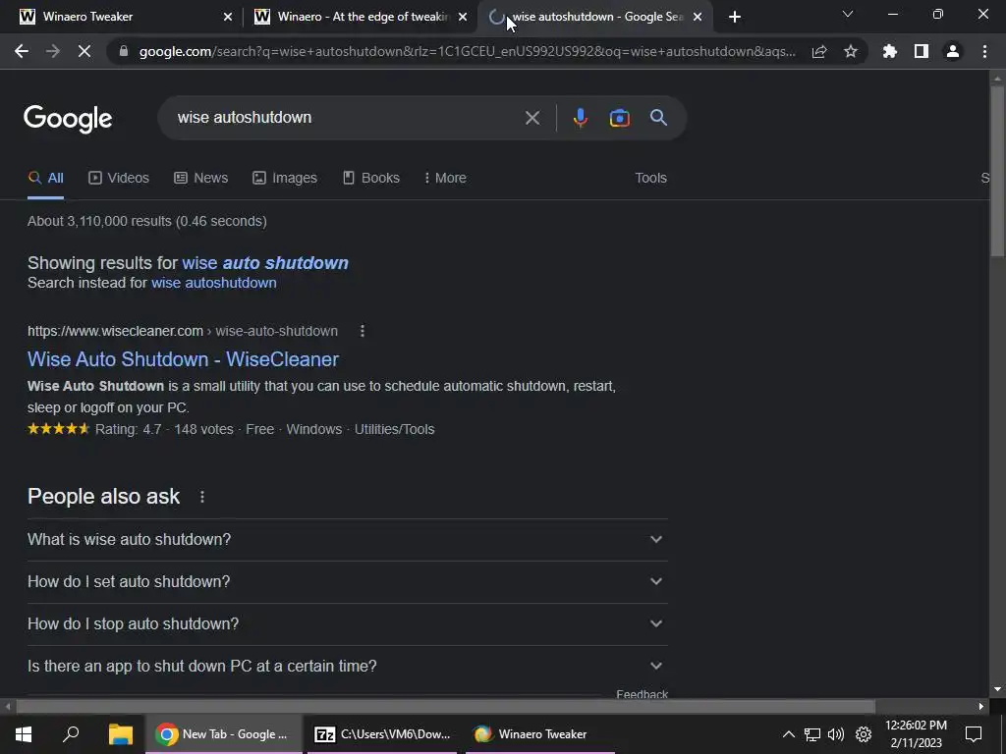Switch to the Videos results tab
Viewport: 1006px width, 754px height.
pyautogui.click(x=119, y=179)
